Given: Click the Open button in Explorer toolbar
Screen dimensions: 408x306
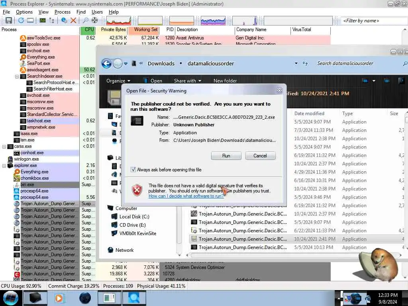Looking at the screenshot, I should click(153, 81).
